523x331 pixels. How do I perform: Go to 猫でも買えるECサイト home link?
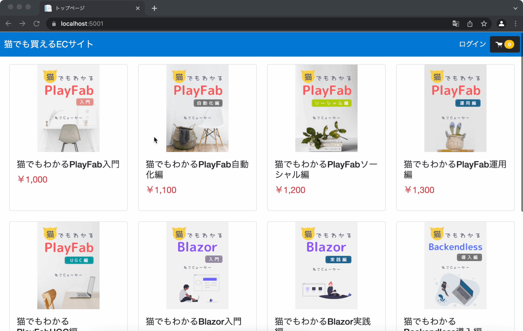(49, 44)
